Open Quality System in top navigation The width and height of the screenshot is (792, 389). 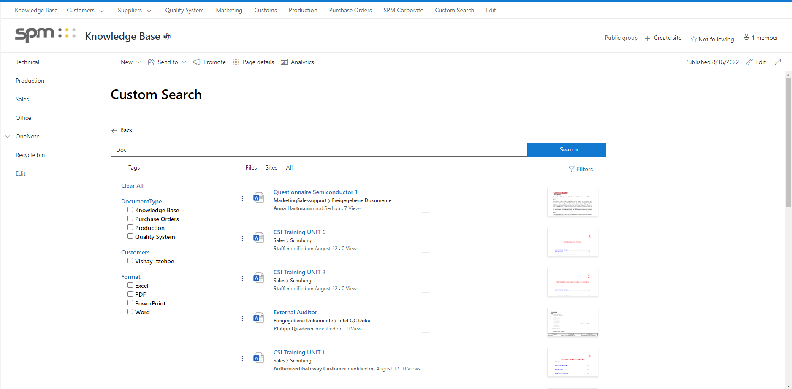(x=184, y=10)
